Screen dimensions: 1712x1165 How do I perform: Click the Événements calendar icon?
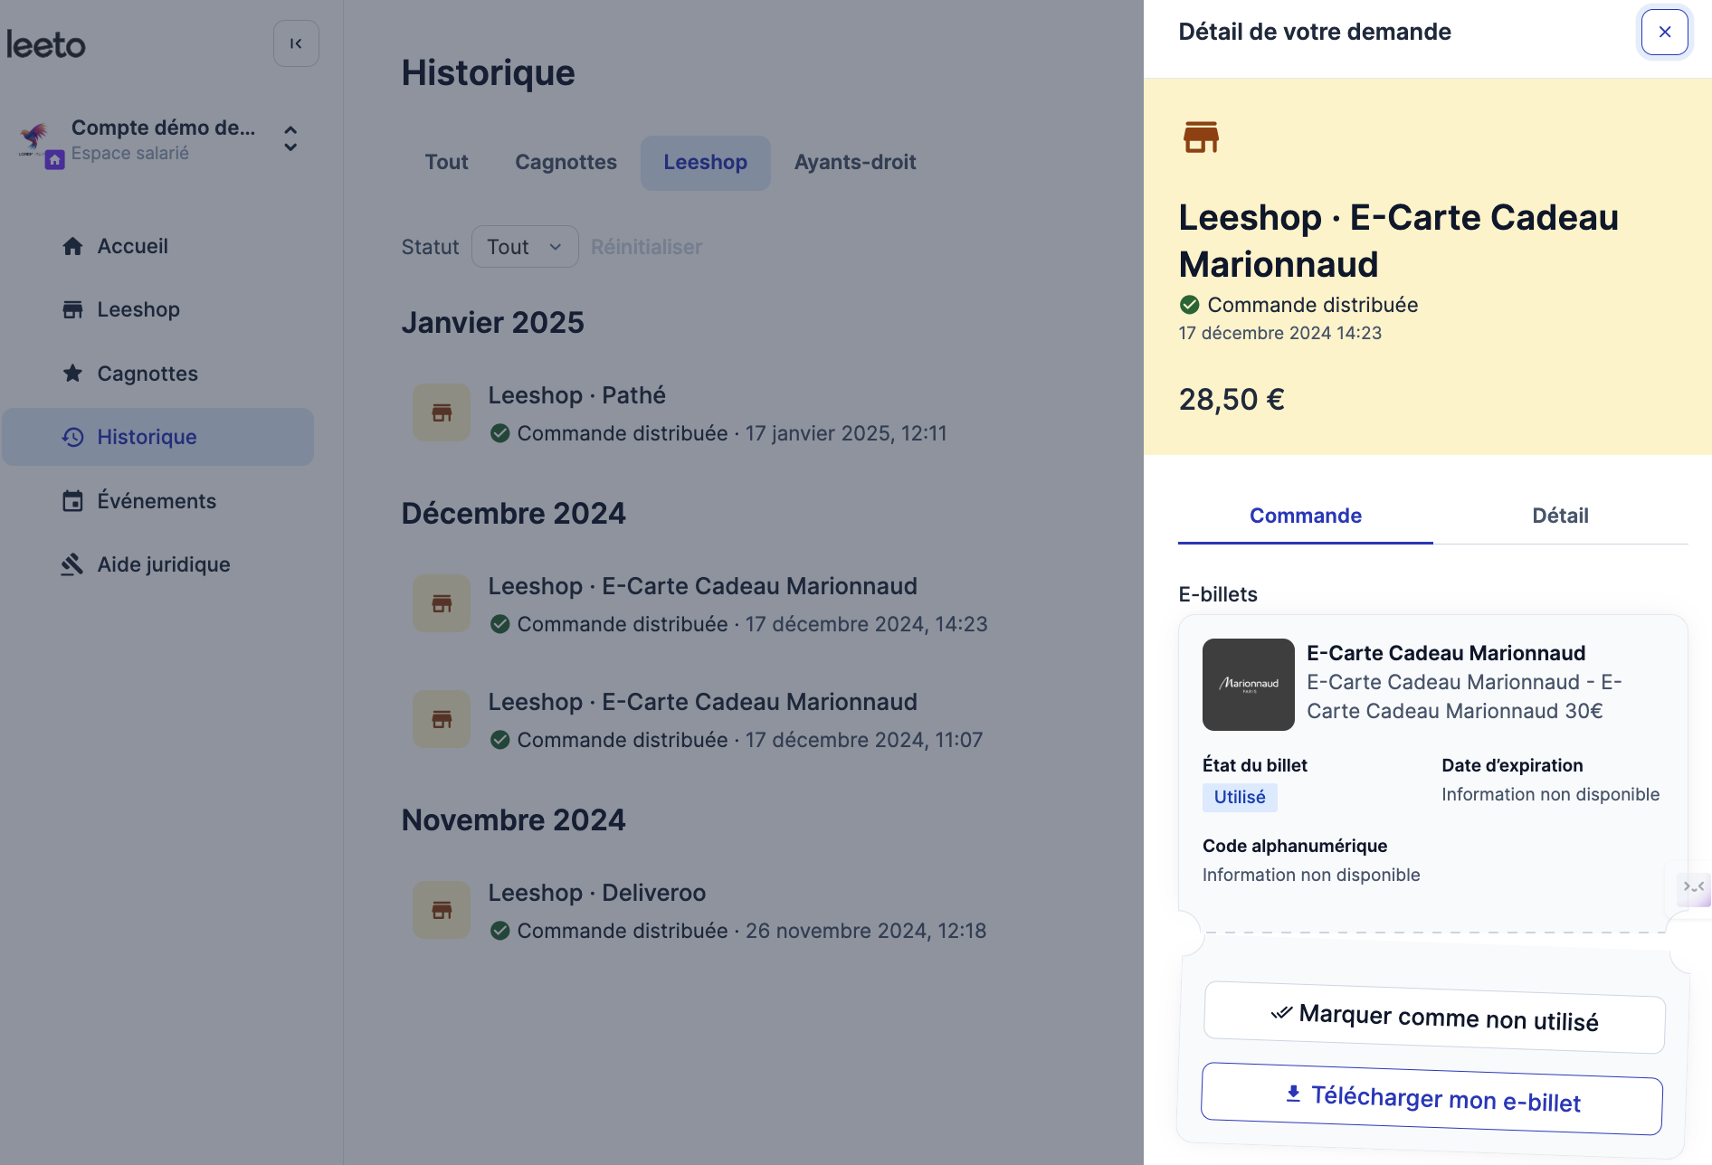tap(73, 501)
